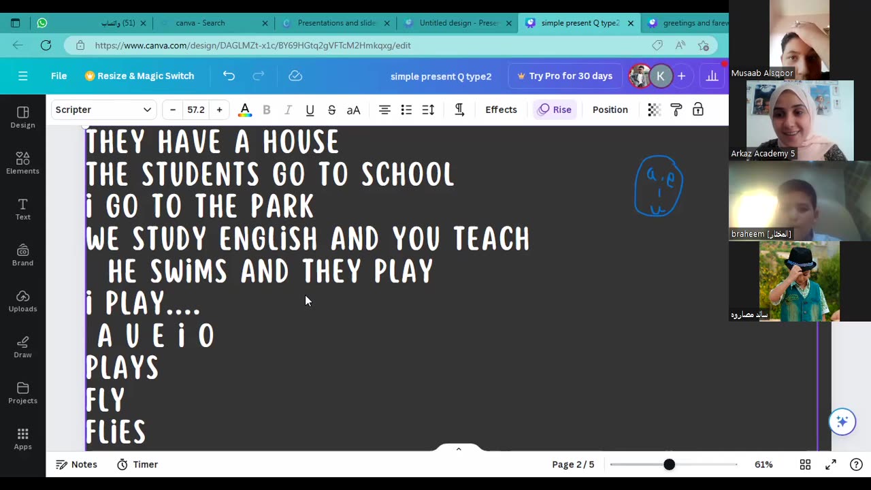The height and width of the screenshot is (490, 871).
Task: Open the Scripter font dropdown
Action: (x=103, y=110)
